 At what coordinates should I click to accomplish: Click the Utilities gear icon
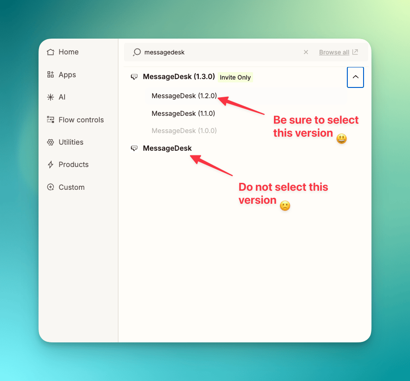coord(51,142)
